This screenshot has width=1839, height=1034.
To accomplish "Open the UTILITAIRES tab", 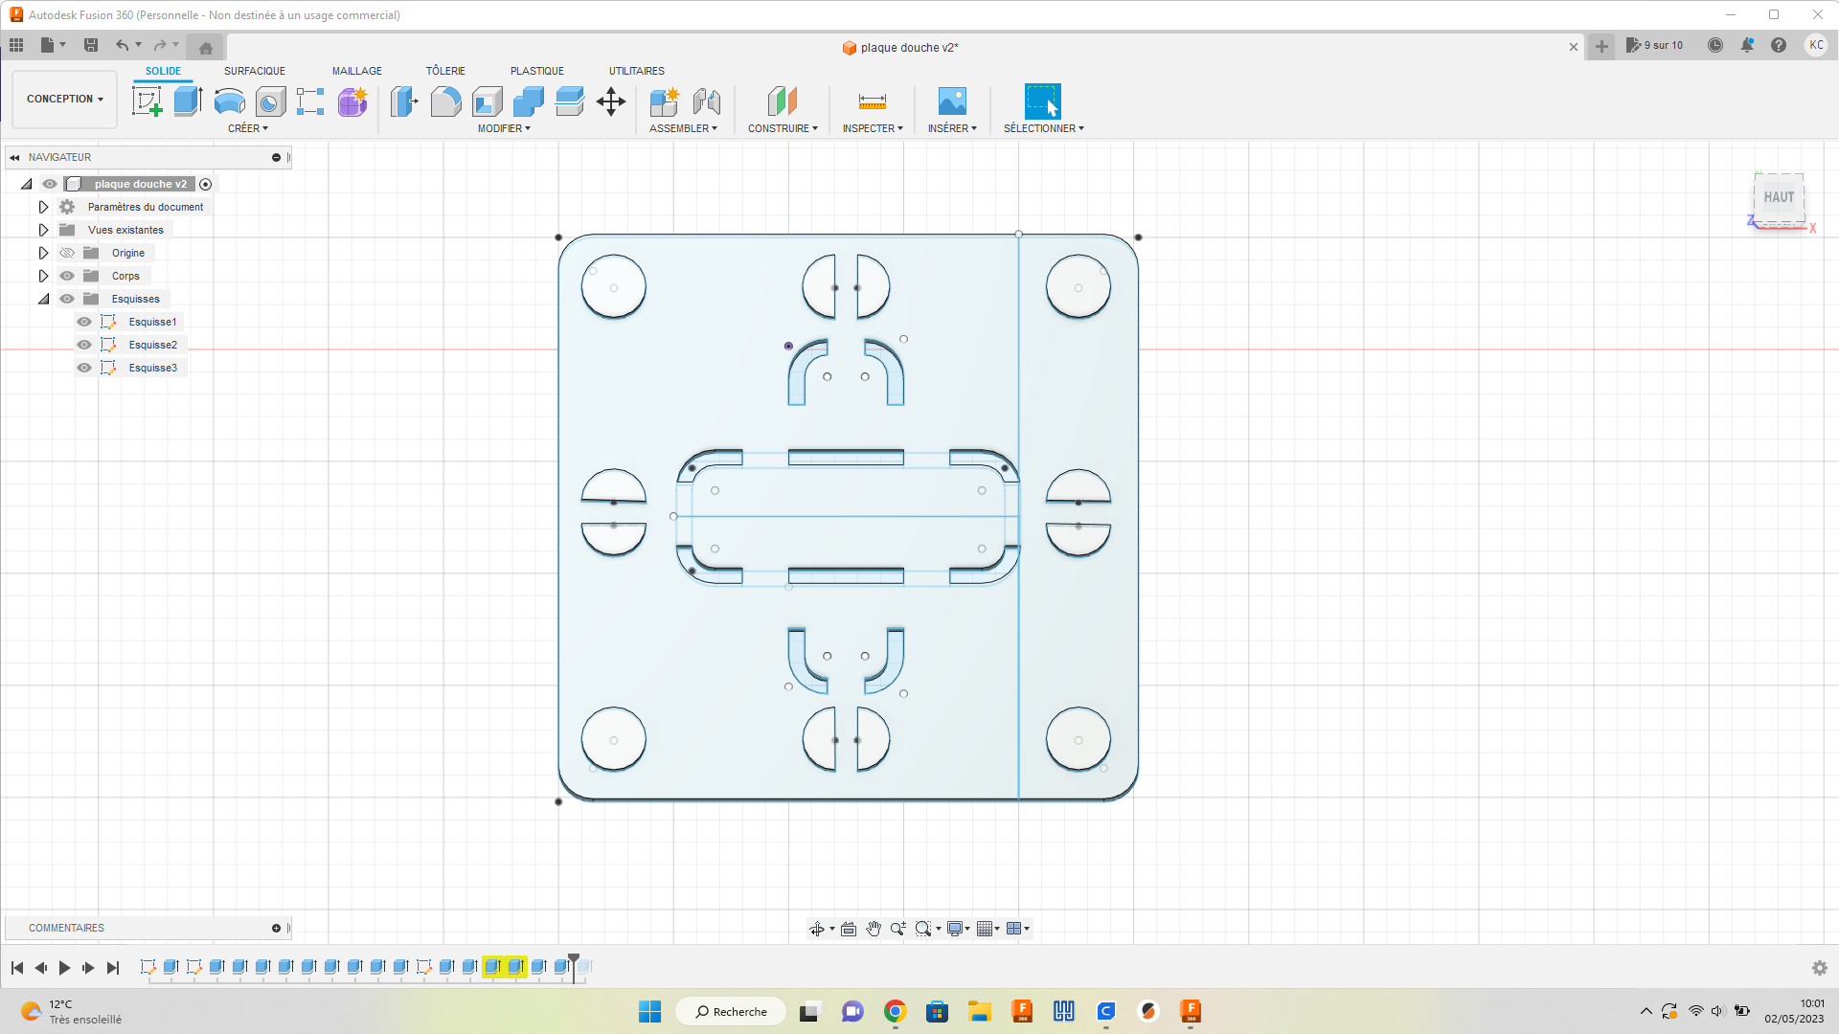I will (637, 71).
